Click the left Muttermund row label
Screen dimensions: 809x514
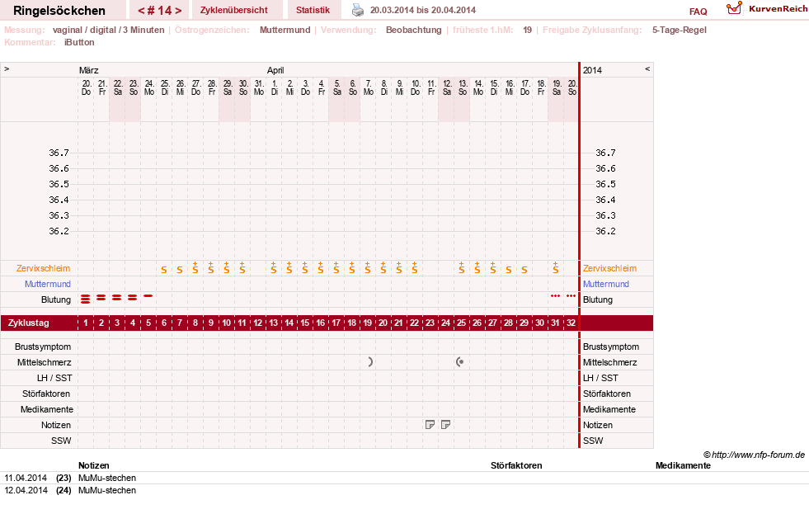[48, 284]
